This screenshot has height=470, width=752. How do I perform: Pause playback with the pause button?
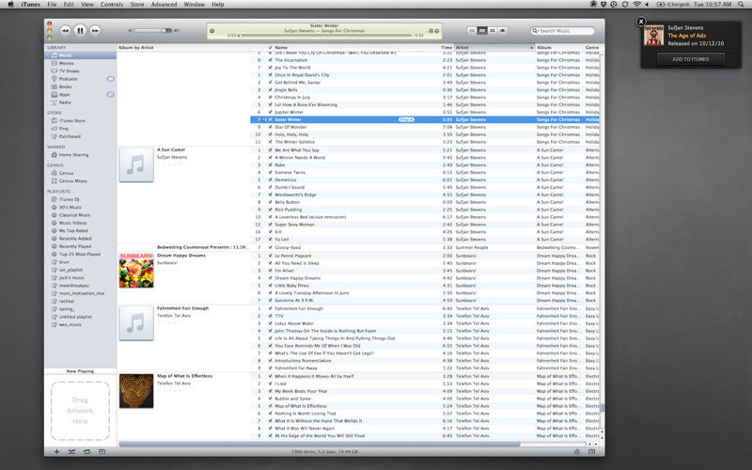click(x=80, y=30)
